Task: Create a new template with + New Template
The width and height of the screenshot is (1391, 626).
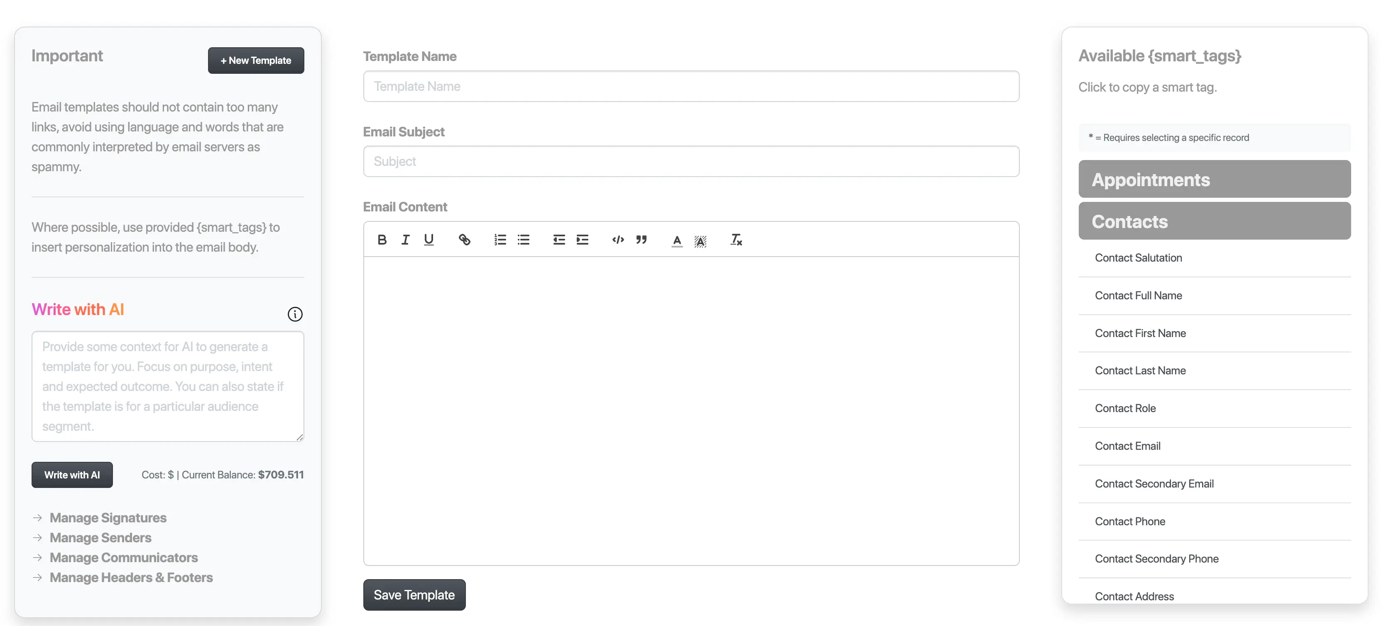Action: coord(256,61)
